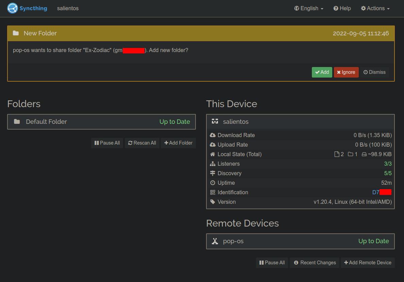404x282 pixels.
Task: Click the New Folder banner title
Action: point(40,33)
